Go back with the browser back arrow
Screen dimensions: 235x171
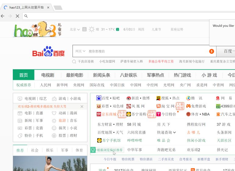[x=3, y=16]
